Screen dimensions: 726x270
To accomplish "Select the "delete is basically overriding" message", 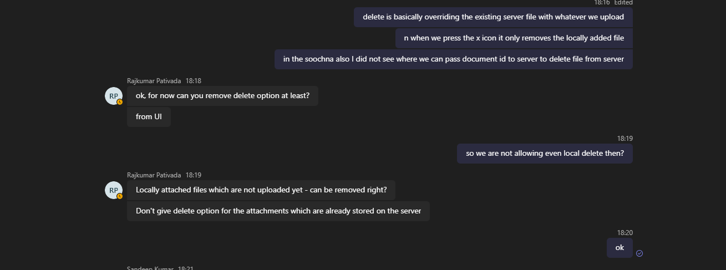I will tap(493, 17).
